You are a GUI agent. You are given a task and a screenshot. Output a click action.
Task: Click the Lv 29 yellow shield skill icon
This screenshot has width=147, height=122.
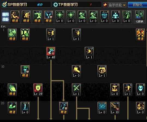(x=38, y=88)
